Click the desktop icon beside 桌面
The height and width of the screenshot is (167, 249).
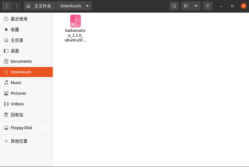6,51
